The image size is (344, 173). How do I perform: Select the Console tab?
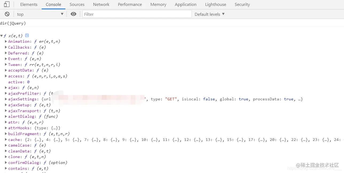[53, 5]
